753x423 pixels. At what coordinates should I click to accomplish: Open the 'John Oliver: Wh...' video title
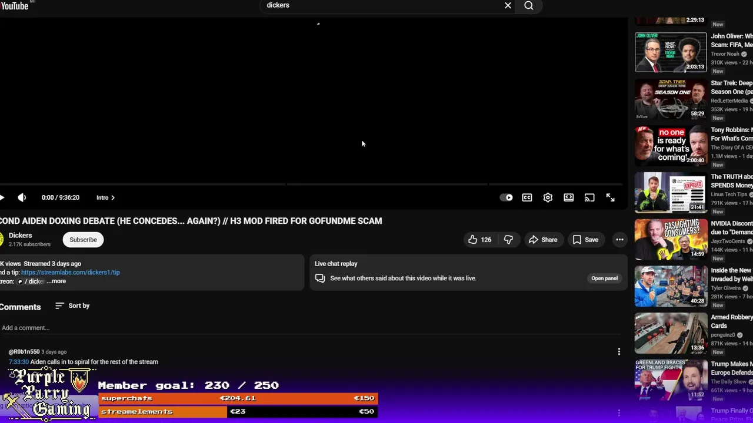click(732, 41)
